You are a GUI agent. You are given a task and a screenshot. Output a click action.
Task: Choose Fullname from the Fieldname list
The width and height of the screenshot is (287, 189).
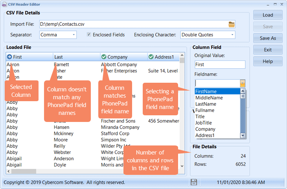pos(217,110)
